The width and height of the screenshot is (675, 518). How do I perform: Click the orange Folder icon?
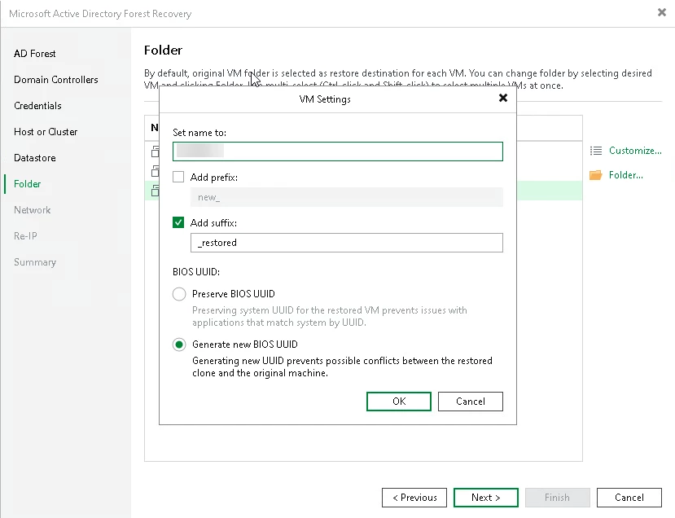[596, 175]
